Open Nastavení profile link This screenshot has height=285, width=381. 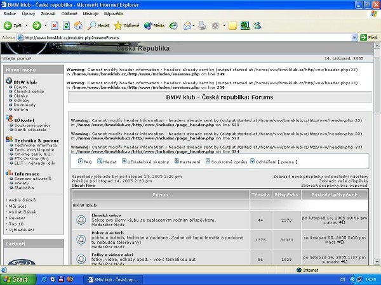pyautogui.click(x=187, y=161)
